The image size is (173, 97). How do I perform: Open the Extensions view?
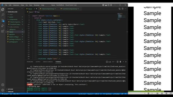[3, 31]
